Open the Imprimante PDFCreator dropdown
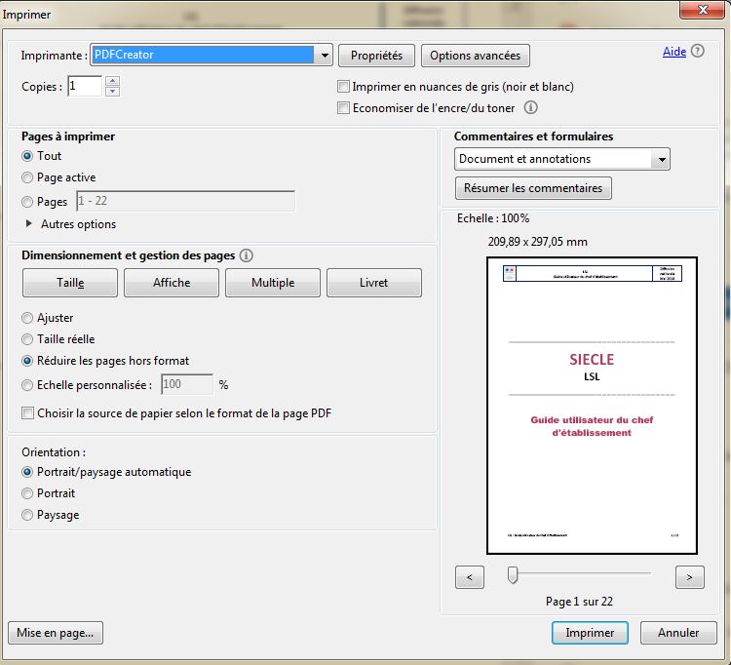This screenshot has height=665, width=731. click(325, 56)
